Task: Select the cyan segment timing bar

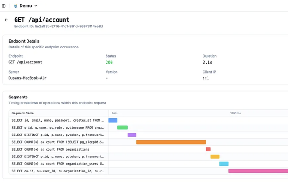Action: tap(224, 164)
